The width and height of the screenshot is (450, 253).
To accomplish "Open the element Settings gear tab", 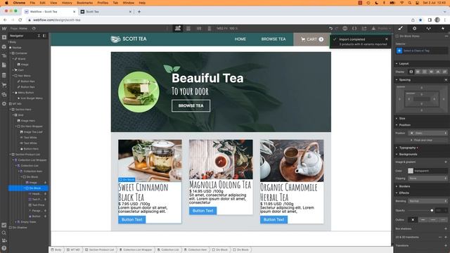I will pyautogui.click(x=414, y=28).
